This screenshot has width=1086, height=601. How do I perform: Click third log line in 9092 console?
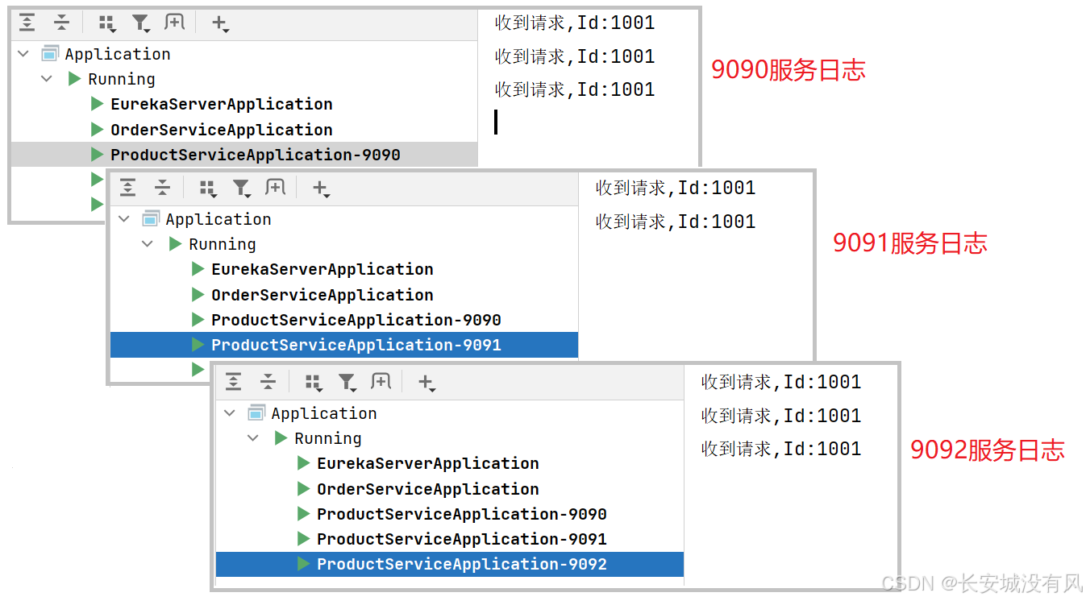point(781,449)
